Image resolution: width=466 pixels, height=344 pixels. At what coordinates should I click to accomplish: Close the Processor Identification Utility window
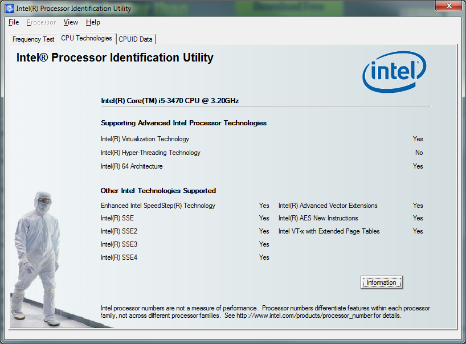tap(449, 6)
